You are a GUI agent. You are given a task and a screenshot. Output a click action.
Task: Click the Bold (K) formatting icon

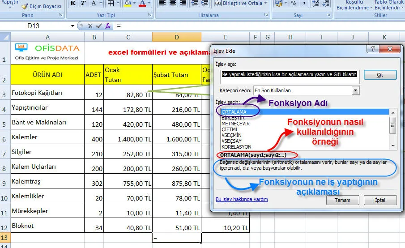coord(72,4)
